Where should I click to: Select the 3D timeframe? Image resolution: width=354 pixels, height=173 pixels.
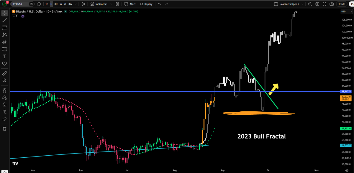[56, 4]
